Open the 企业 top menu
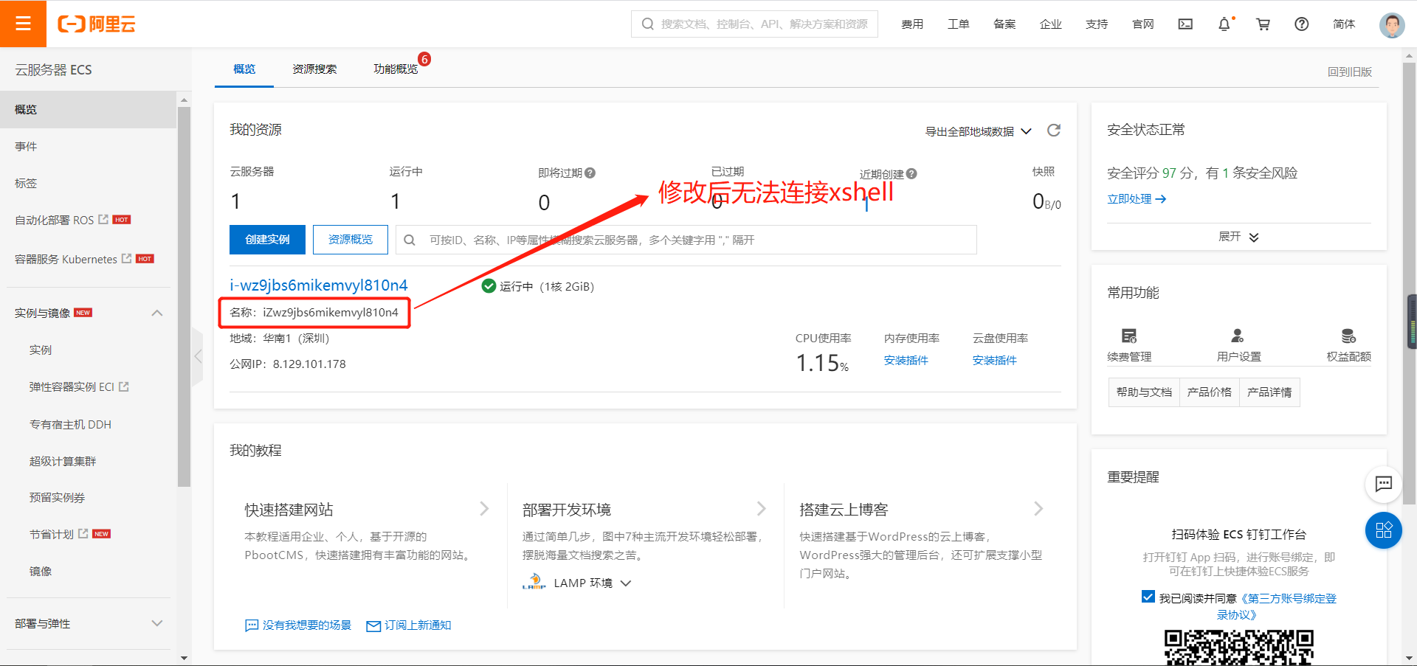The image size is (1417, 666). pos(1050,24)
